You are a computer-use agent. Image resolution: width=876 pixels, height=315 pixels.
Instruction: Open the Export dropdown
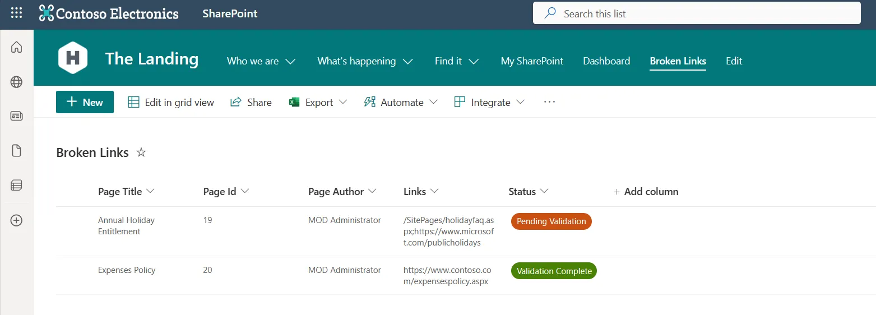[318, 103]
